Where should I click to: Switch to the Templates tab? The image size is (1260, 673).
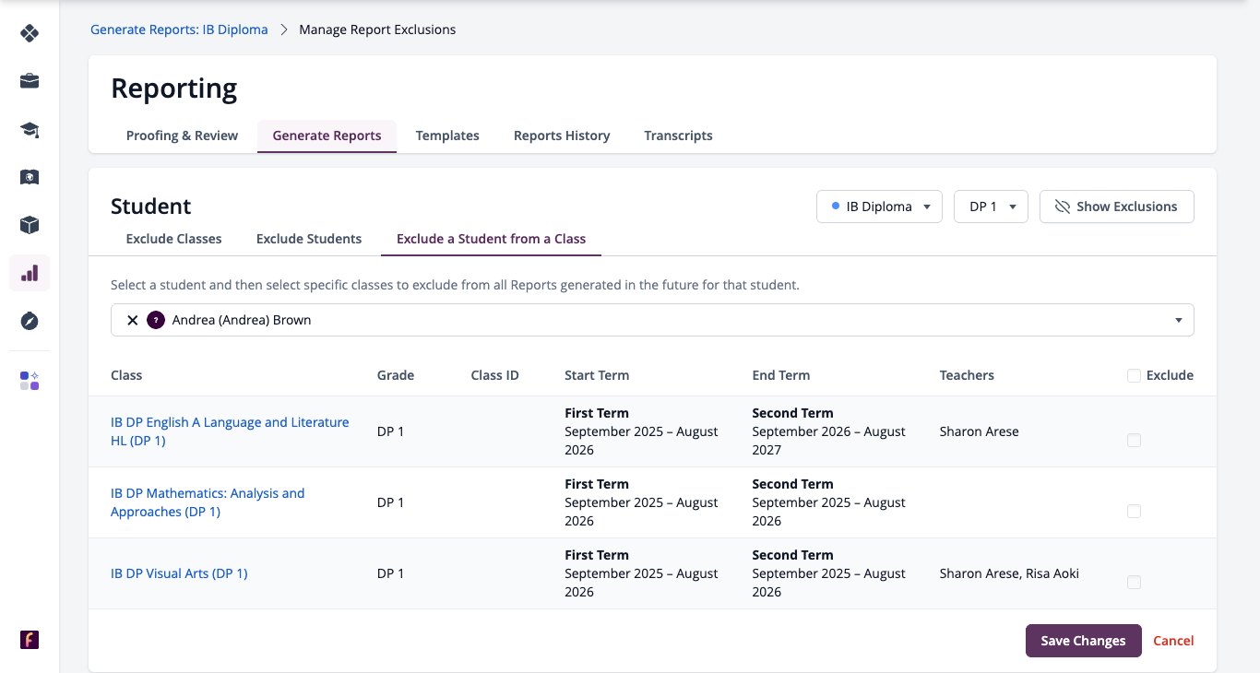(447, 136)
